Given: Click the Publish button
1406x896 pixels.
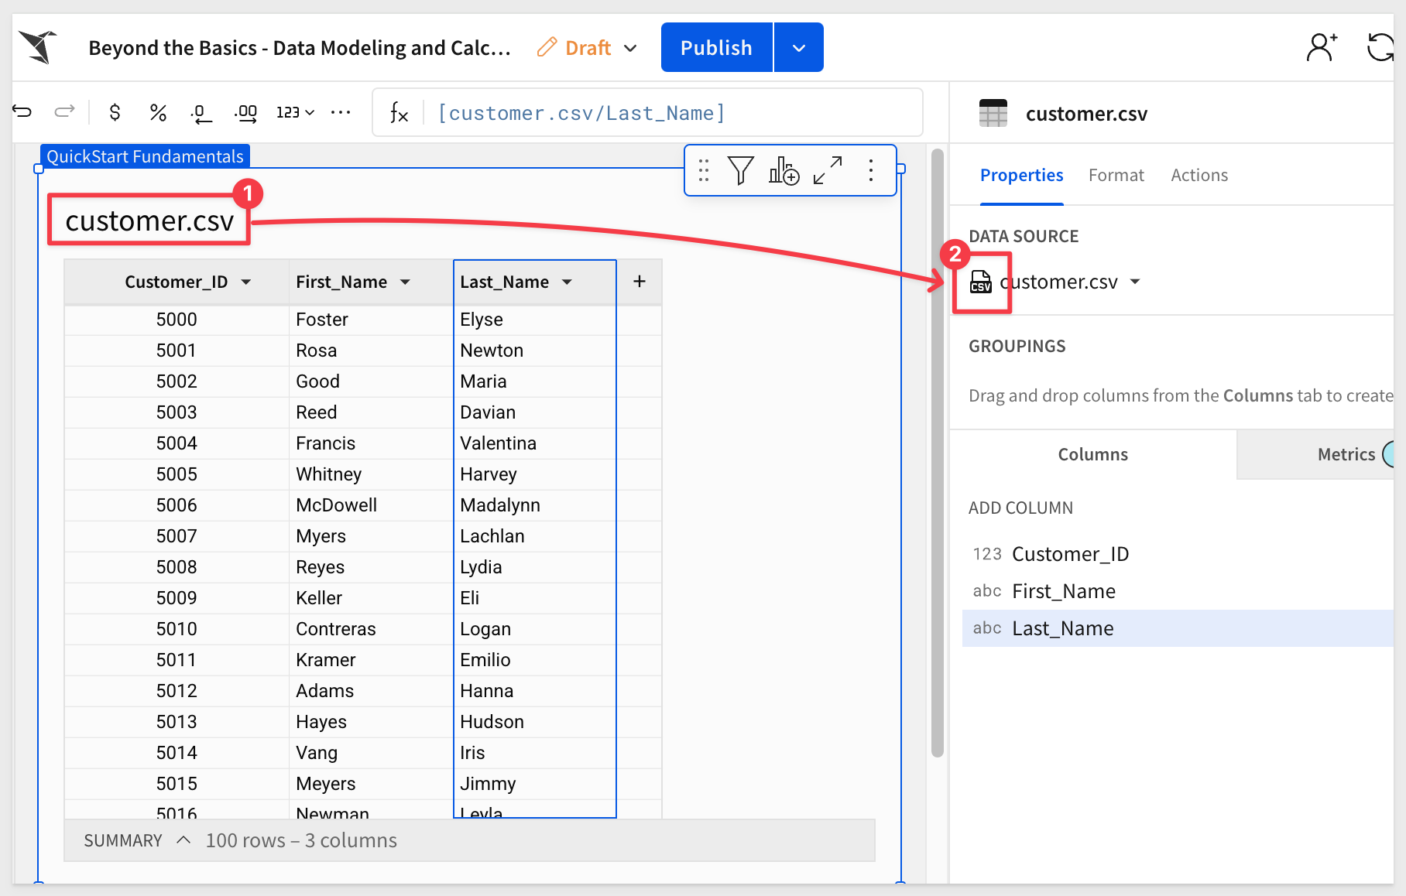Looking at the screenshot, I should pos(717,48).
